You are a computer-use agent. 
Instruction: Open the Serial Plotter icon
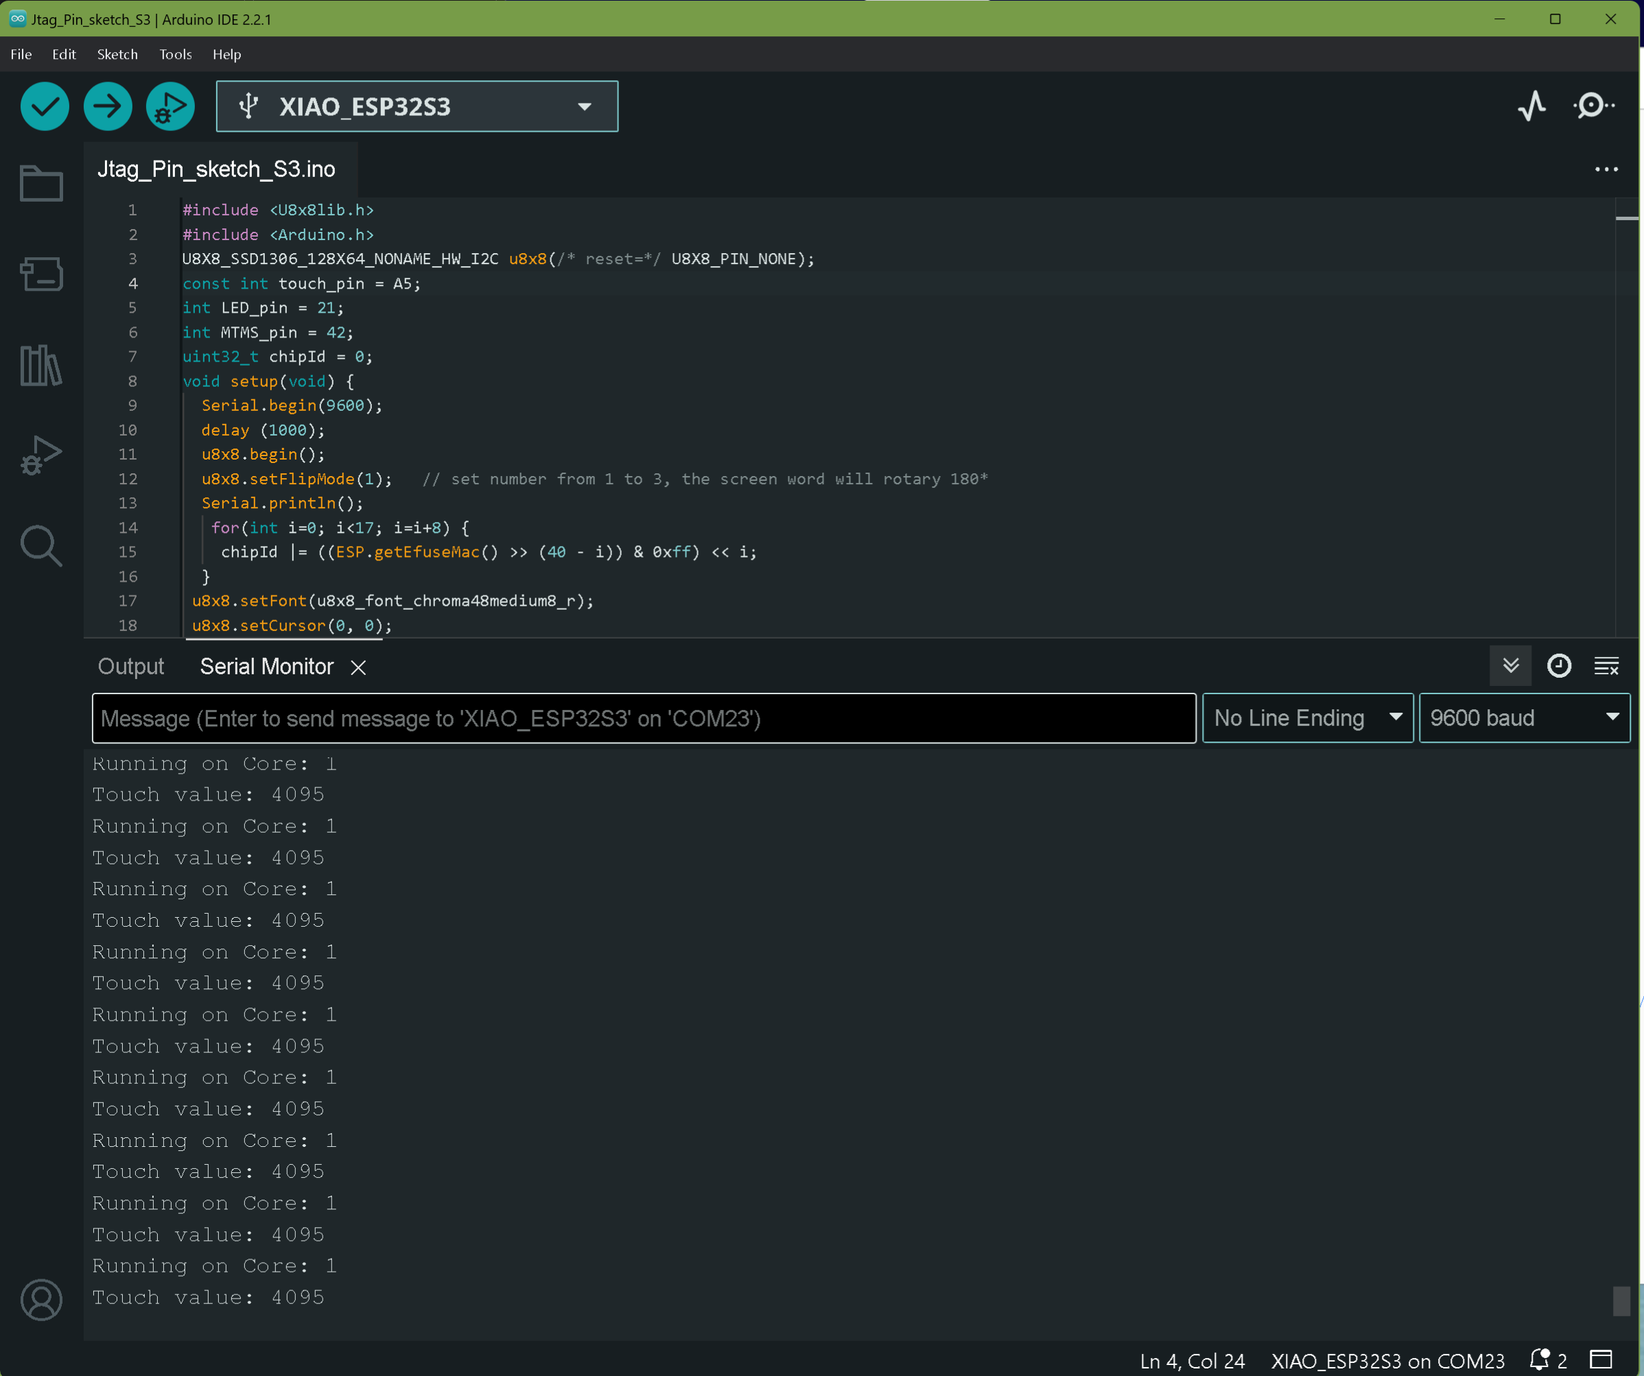pyautogui.click(x=1531, y=106)
